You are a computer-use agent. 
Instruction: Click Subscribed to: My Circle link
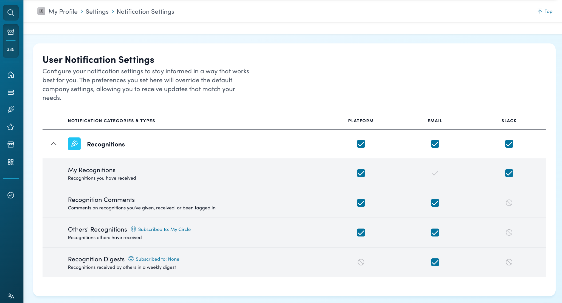click(x=164, y=229)
